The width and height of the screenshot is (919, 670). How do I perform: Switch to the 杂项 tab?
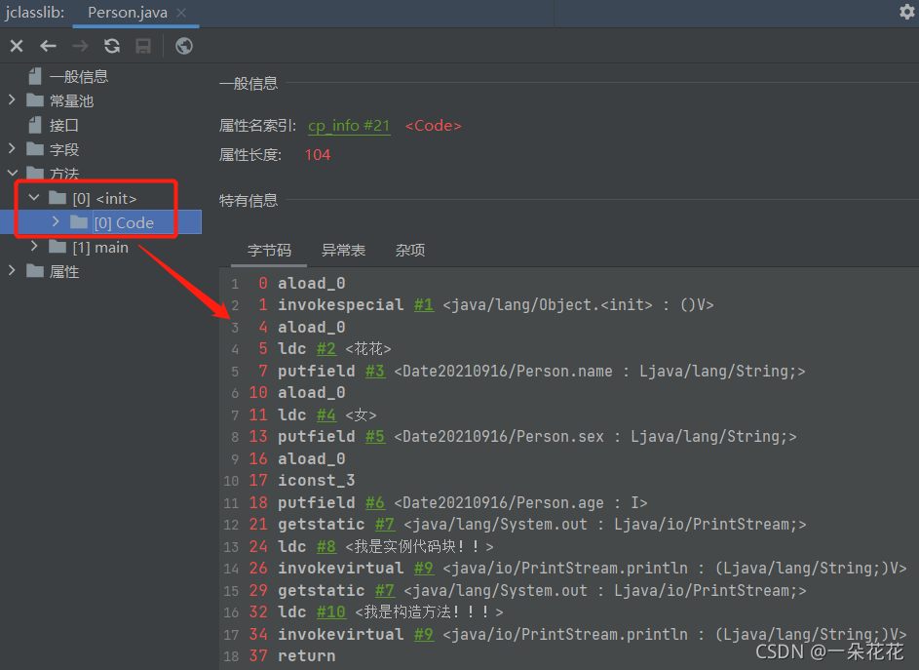(409, 251)
